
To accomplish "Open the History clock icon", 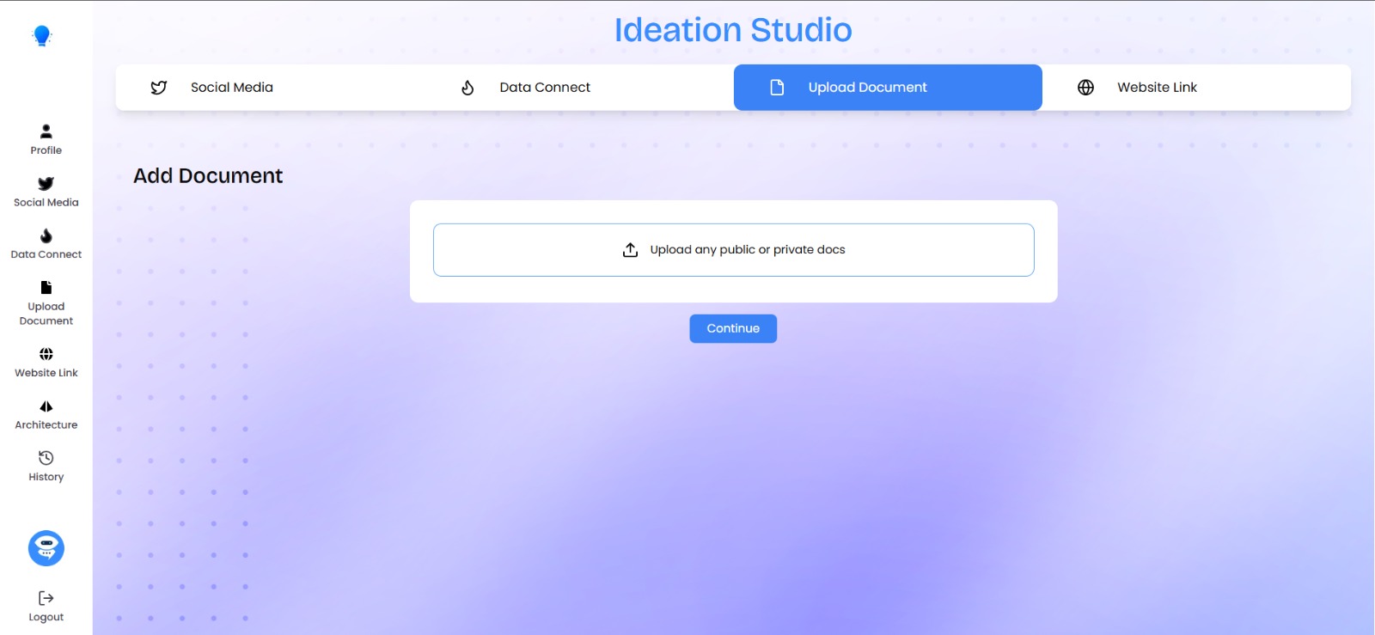I will (x=46, y=458).
